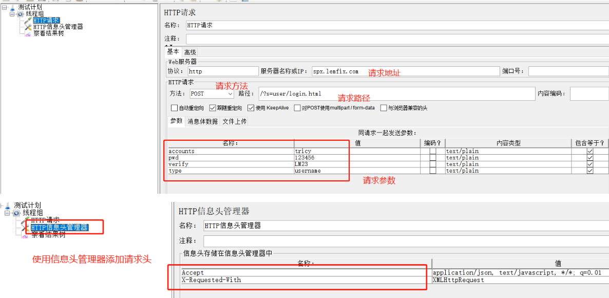This screenshot has width=609, height=298.
Task: Click the HTTP请求 sampler icon in the top tree
Action: (28, 21)
